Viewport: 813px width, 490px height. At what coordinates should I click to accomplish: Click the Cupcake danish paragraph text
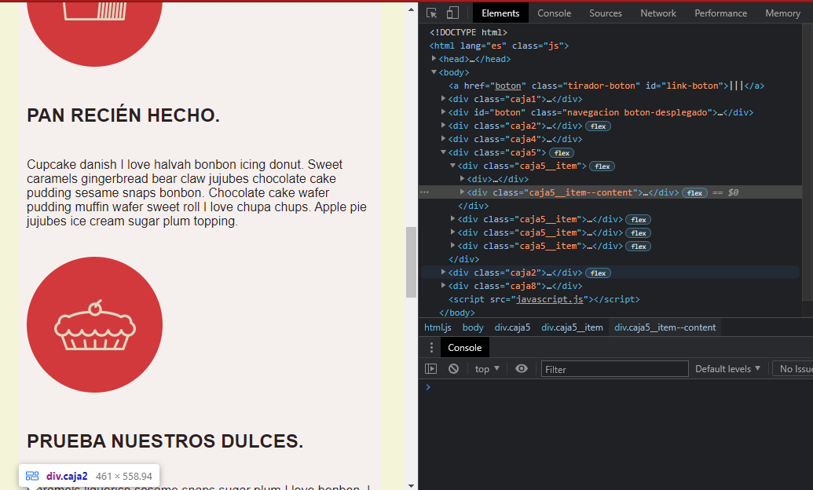click(197, 193)
